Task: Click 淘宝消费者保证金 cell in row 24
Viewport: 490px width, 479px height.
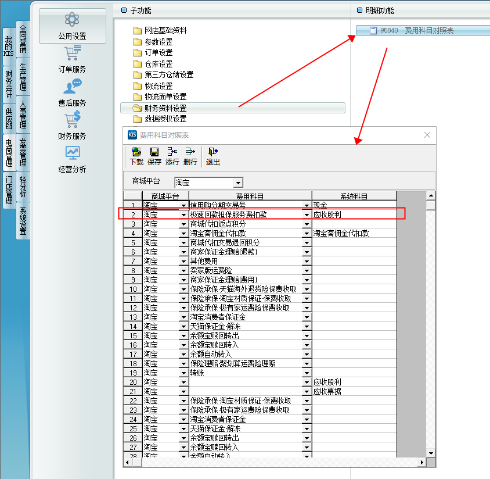Action: [246, 420]
